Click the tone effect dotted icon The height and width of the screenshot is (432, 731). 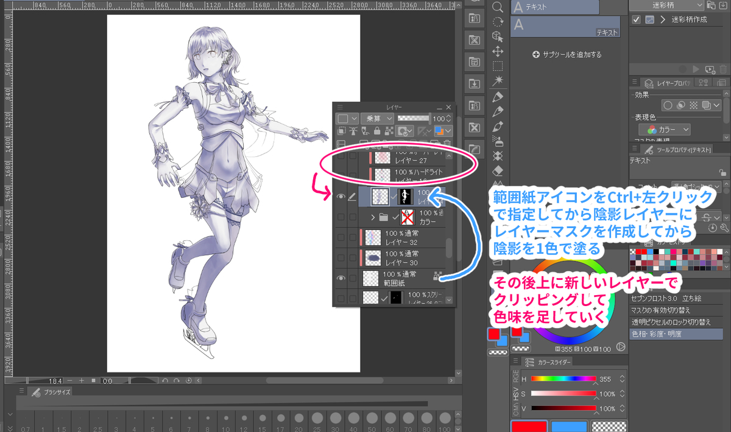(x=693, y=105)
